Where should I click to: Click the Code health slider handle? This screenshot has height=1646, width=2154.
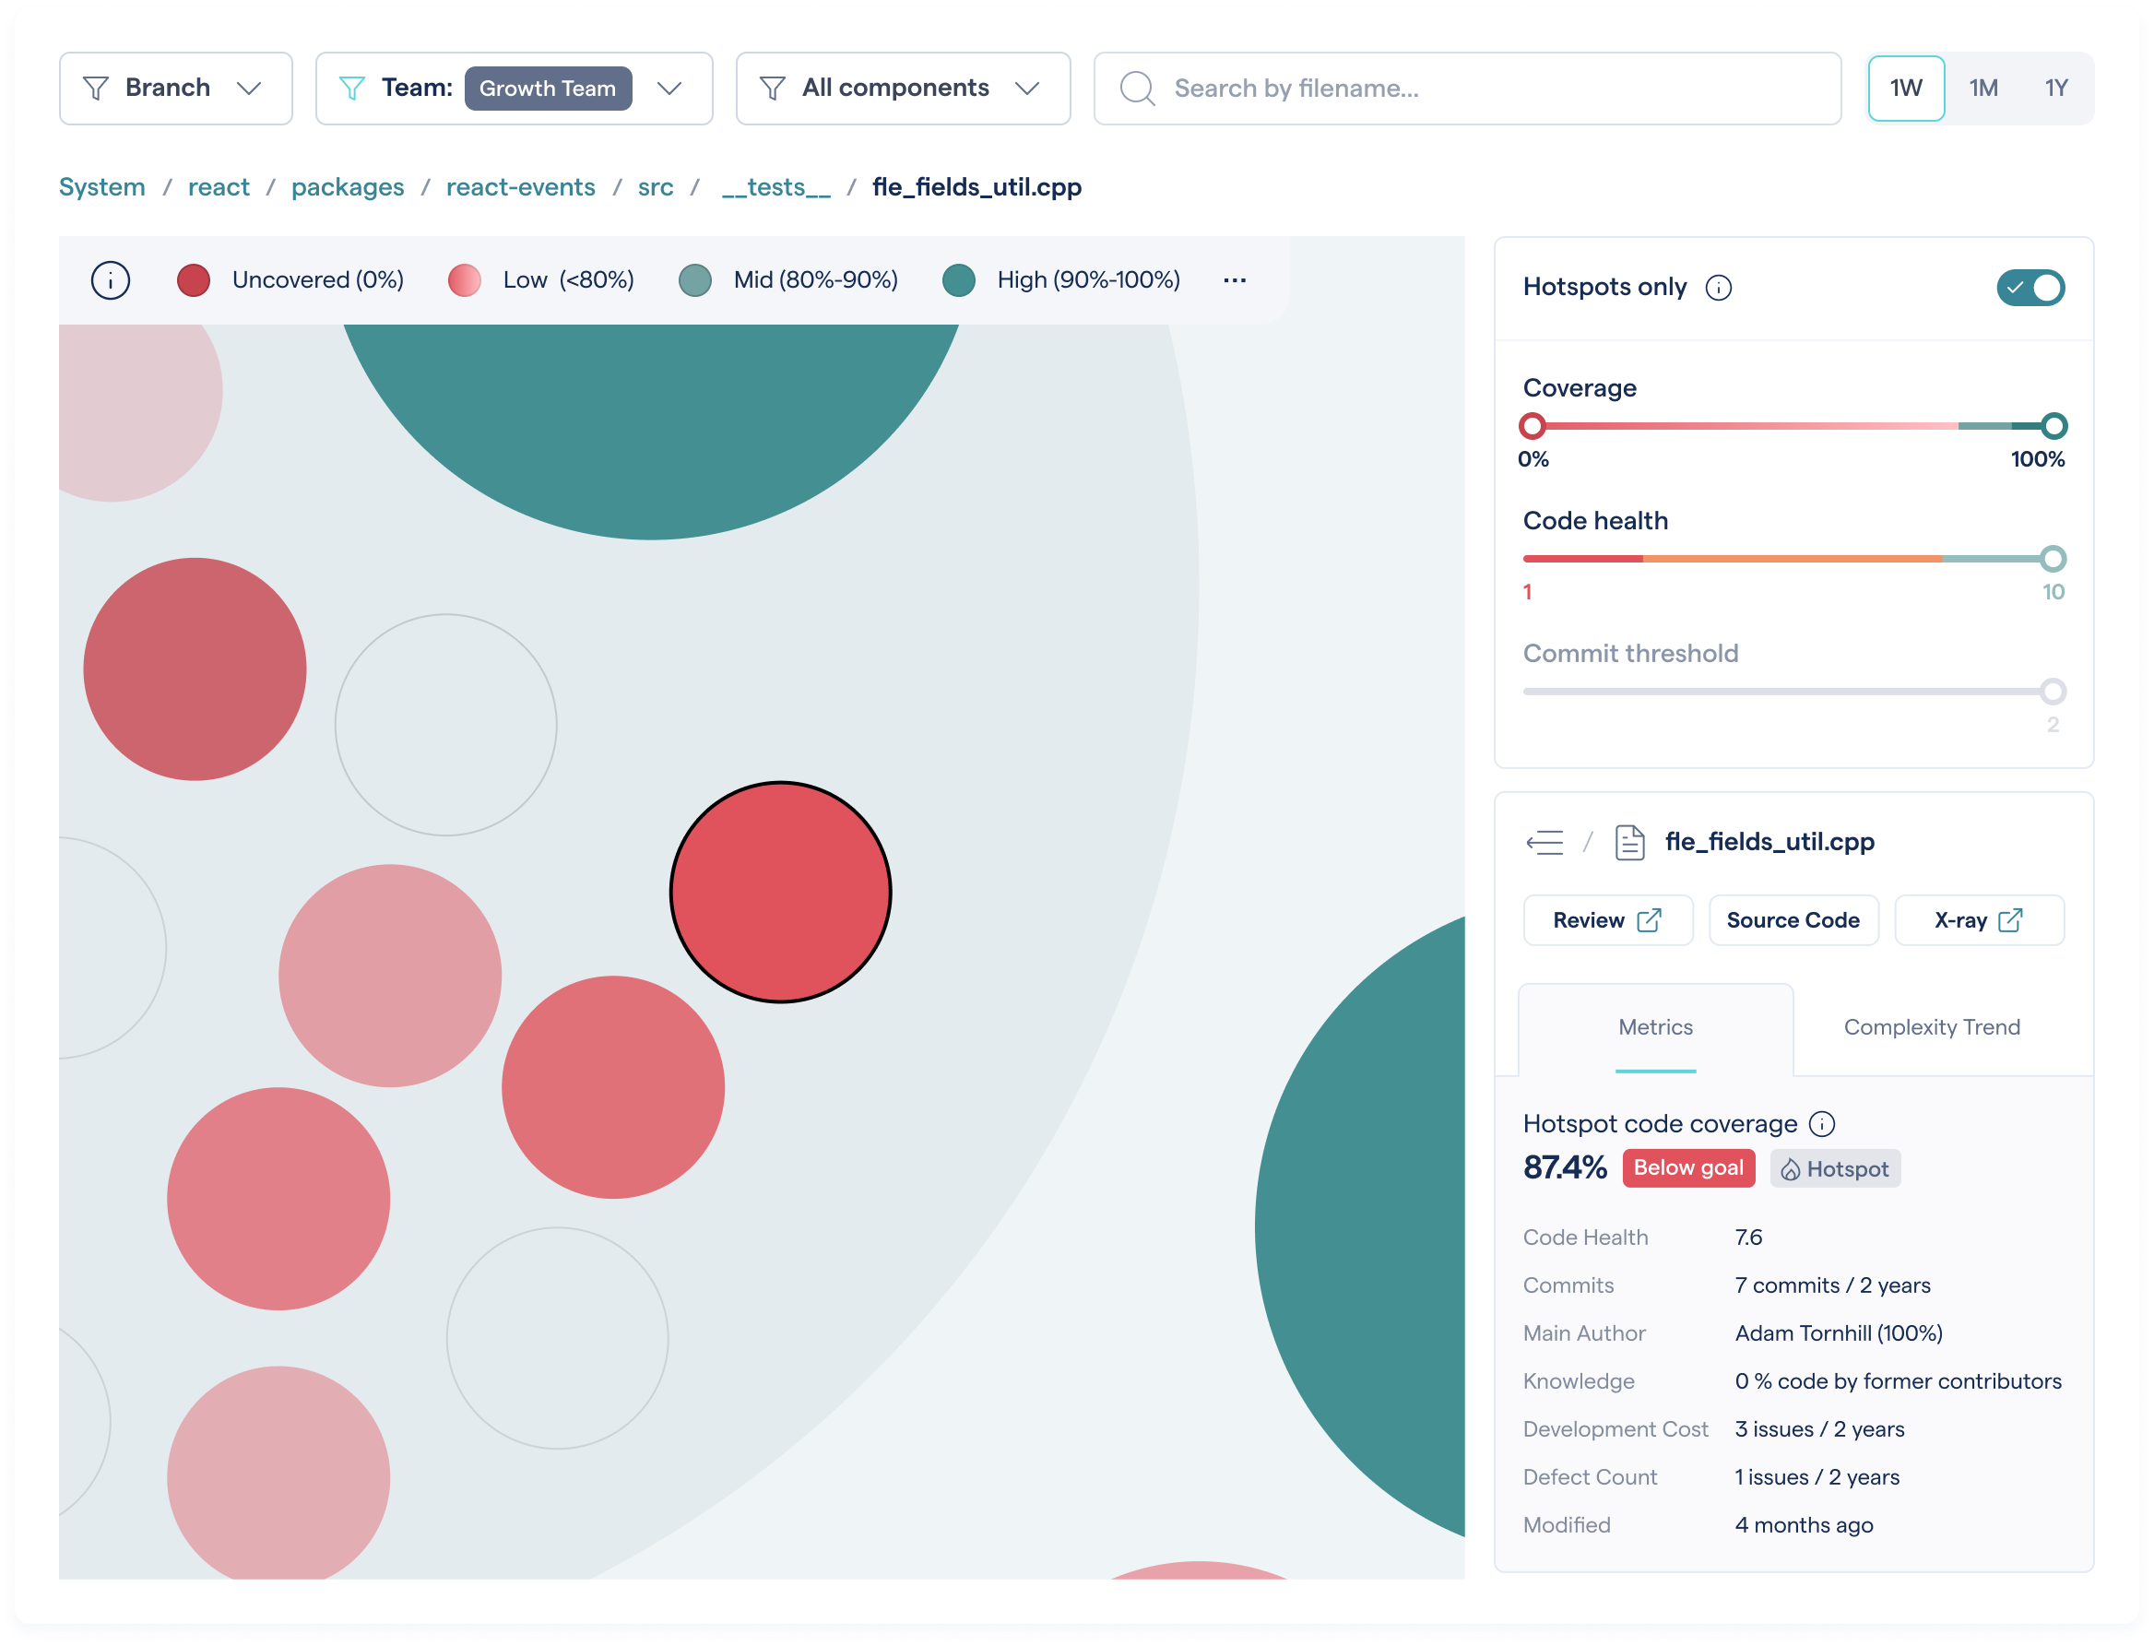pos(2053,559)
